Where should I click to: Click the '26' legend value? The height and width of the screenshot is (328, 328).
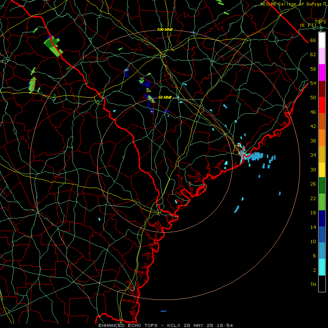point(313,184)
